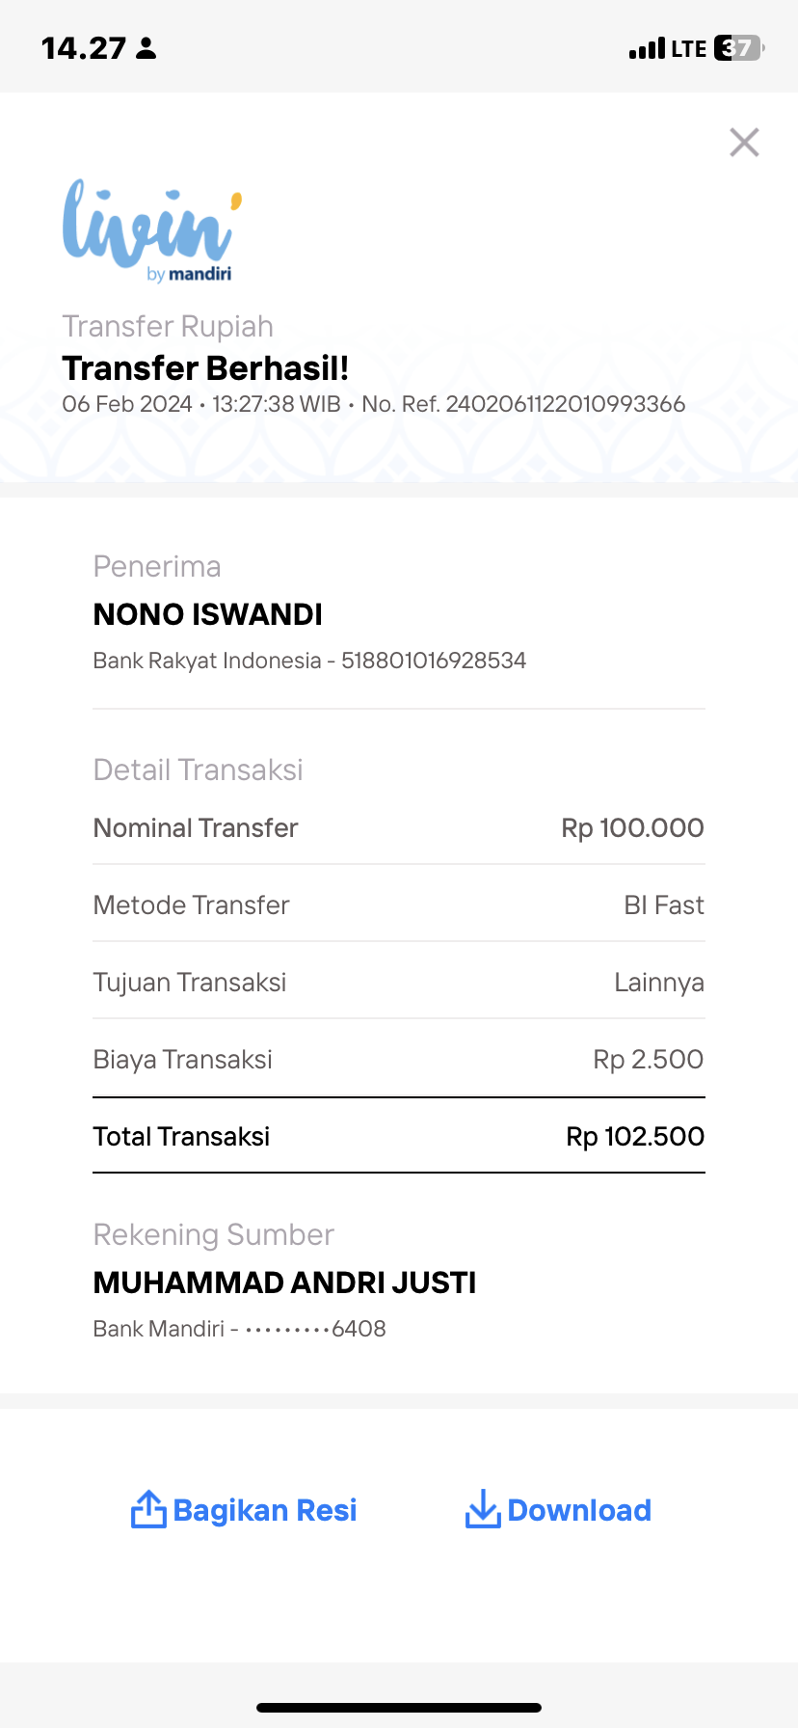Tap the LTE network indicator

click(689, 48)
